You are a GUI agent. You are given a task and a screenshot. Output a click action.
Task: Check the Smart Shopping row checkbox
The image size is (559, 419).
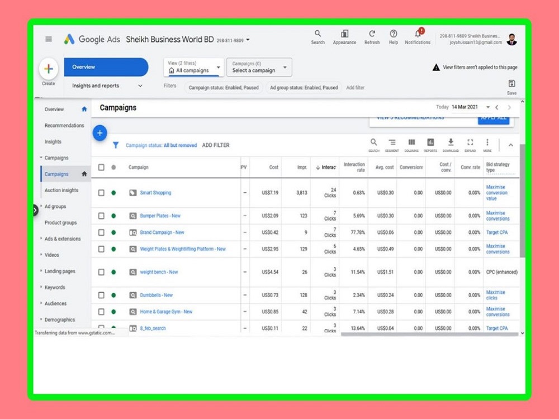coord(101,193)
